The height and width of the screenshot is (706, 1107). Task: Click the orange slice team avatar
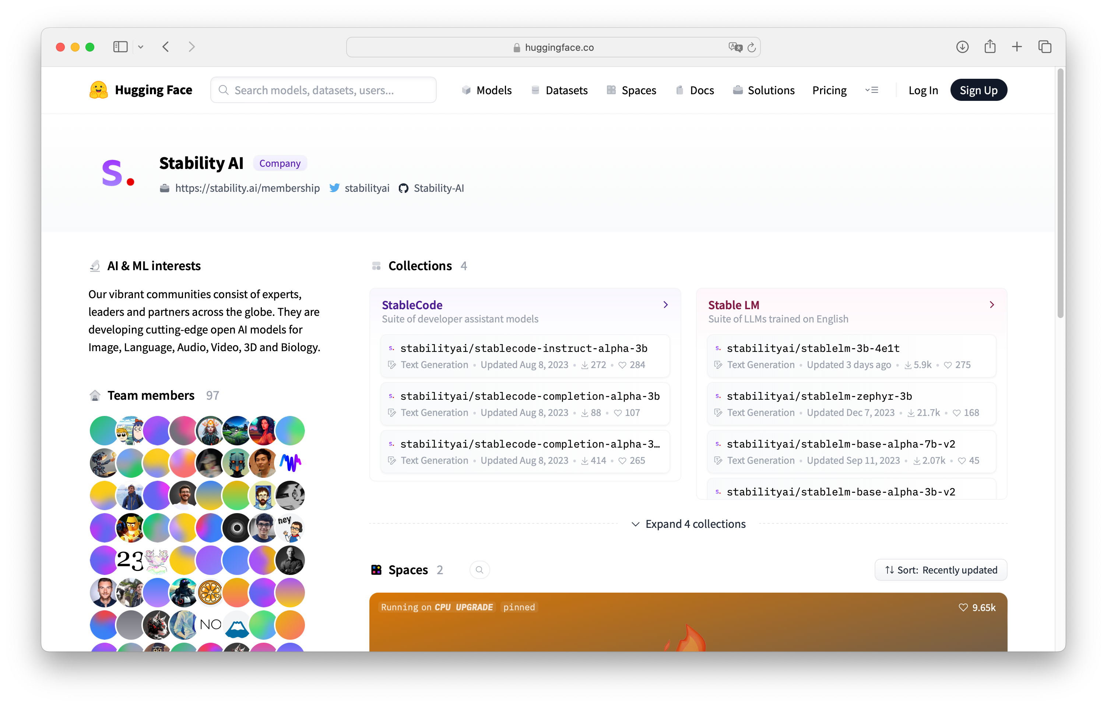[210, 593]
